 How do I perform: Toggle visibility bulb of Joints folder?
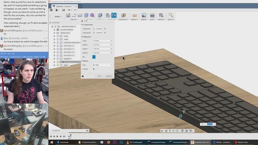coord(58,39)
